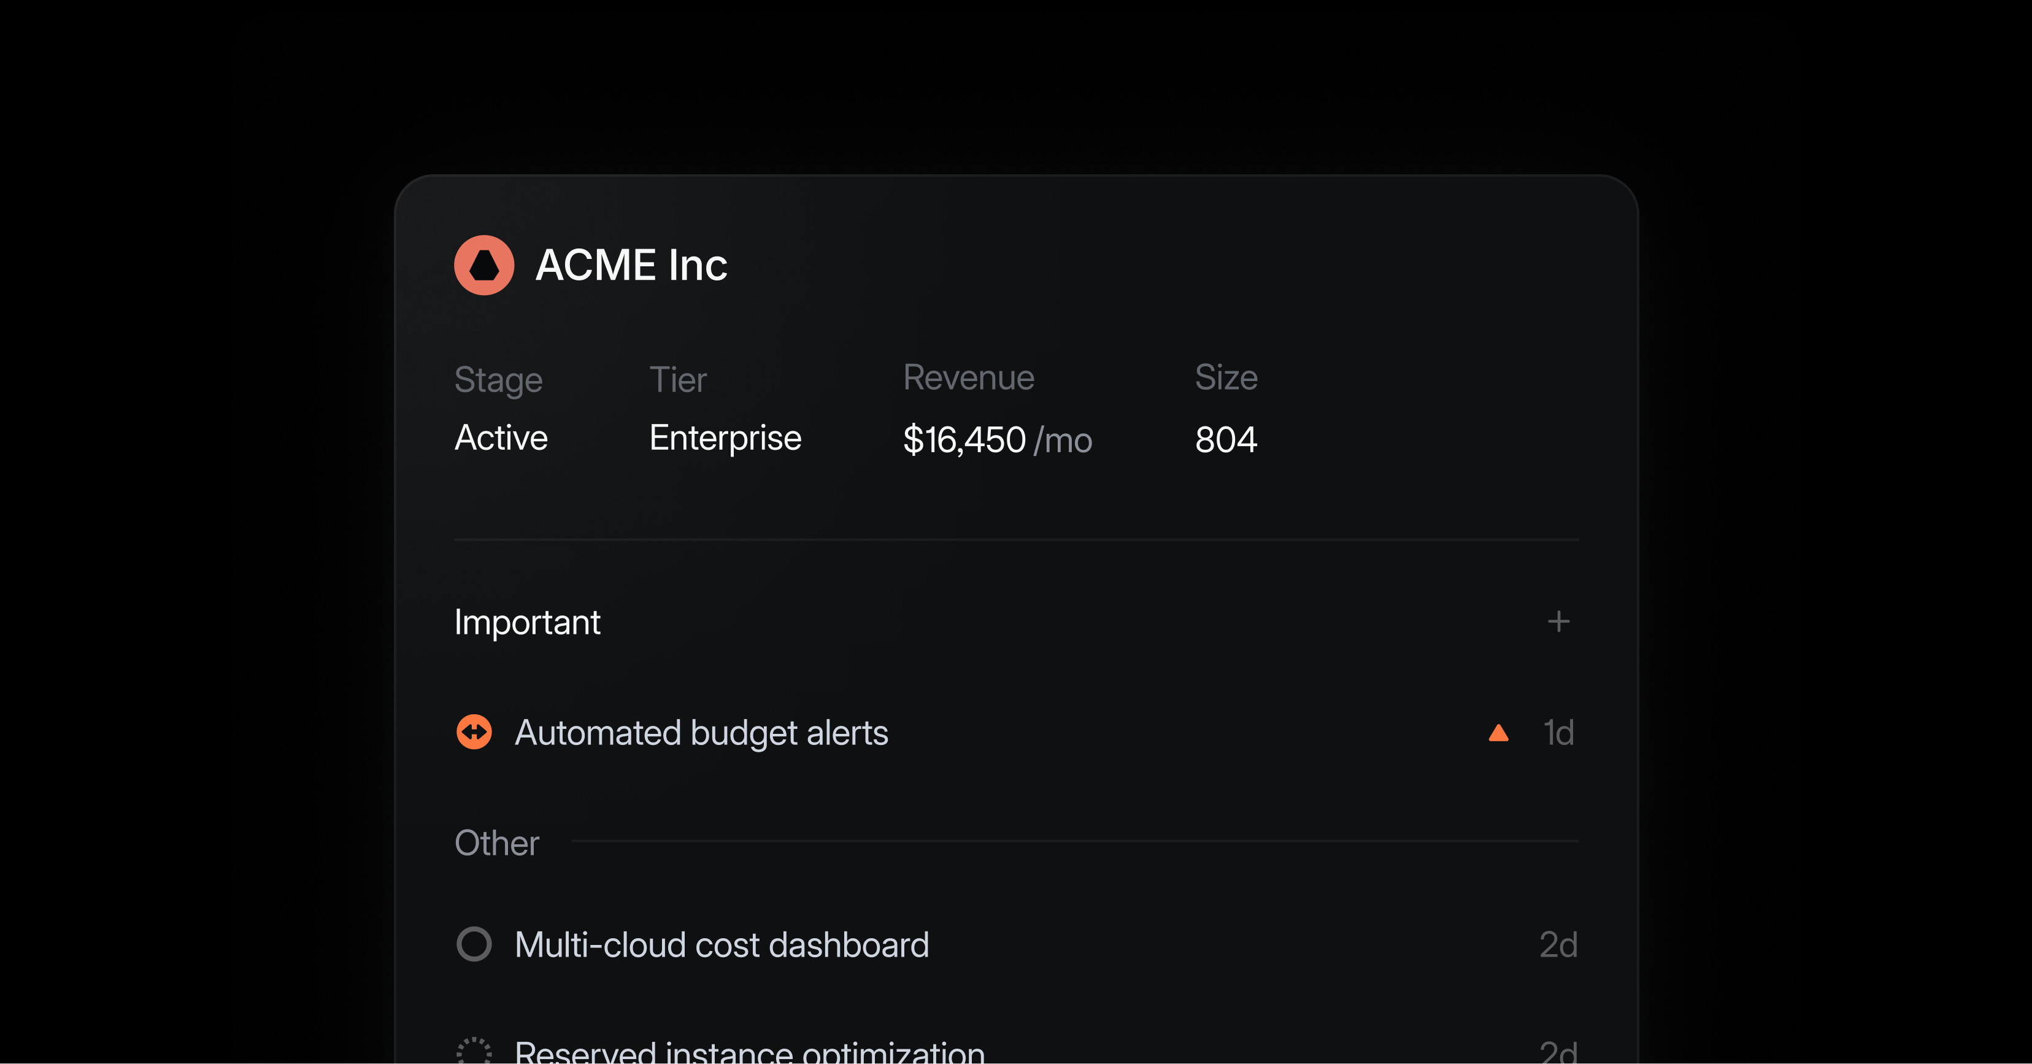The width and height of the screenshot is (2032, 1064).
Task: Open the ACME Inc company title
Action: point(631,265)
